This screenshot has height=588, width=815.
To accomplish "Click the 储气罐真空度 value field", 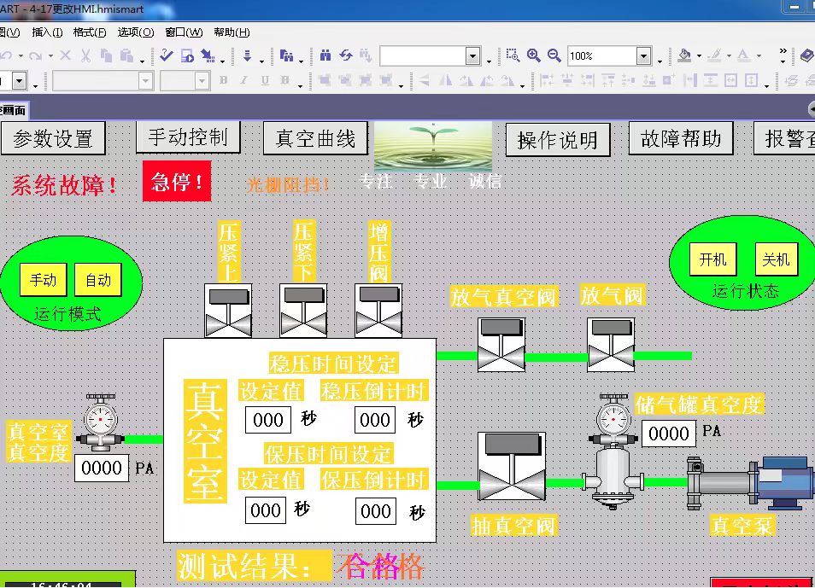I will 669,434.
